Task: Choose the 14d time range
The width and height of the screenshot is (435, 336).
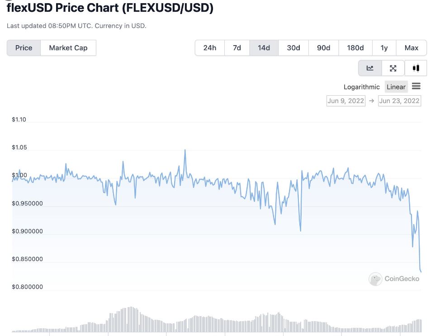Action: (x=264, y=48)
